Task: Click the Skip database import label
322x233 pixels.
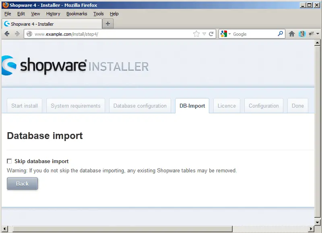Action: point(41,161)
